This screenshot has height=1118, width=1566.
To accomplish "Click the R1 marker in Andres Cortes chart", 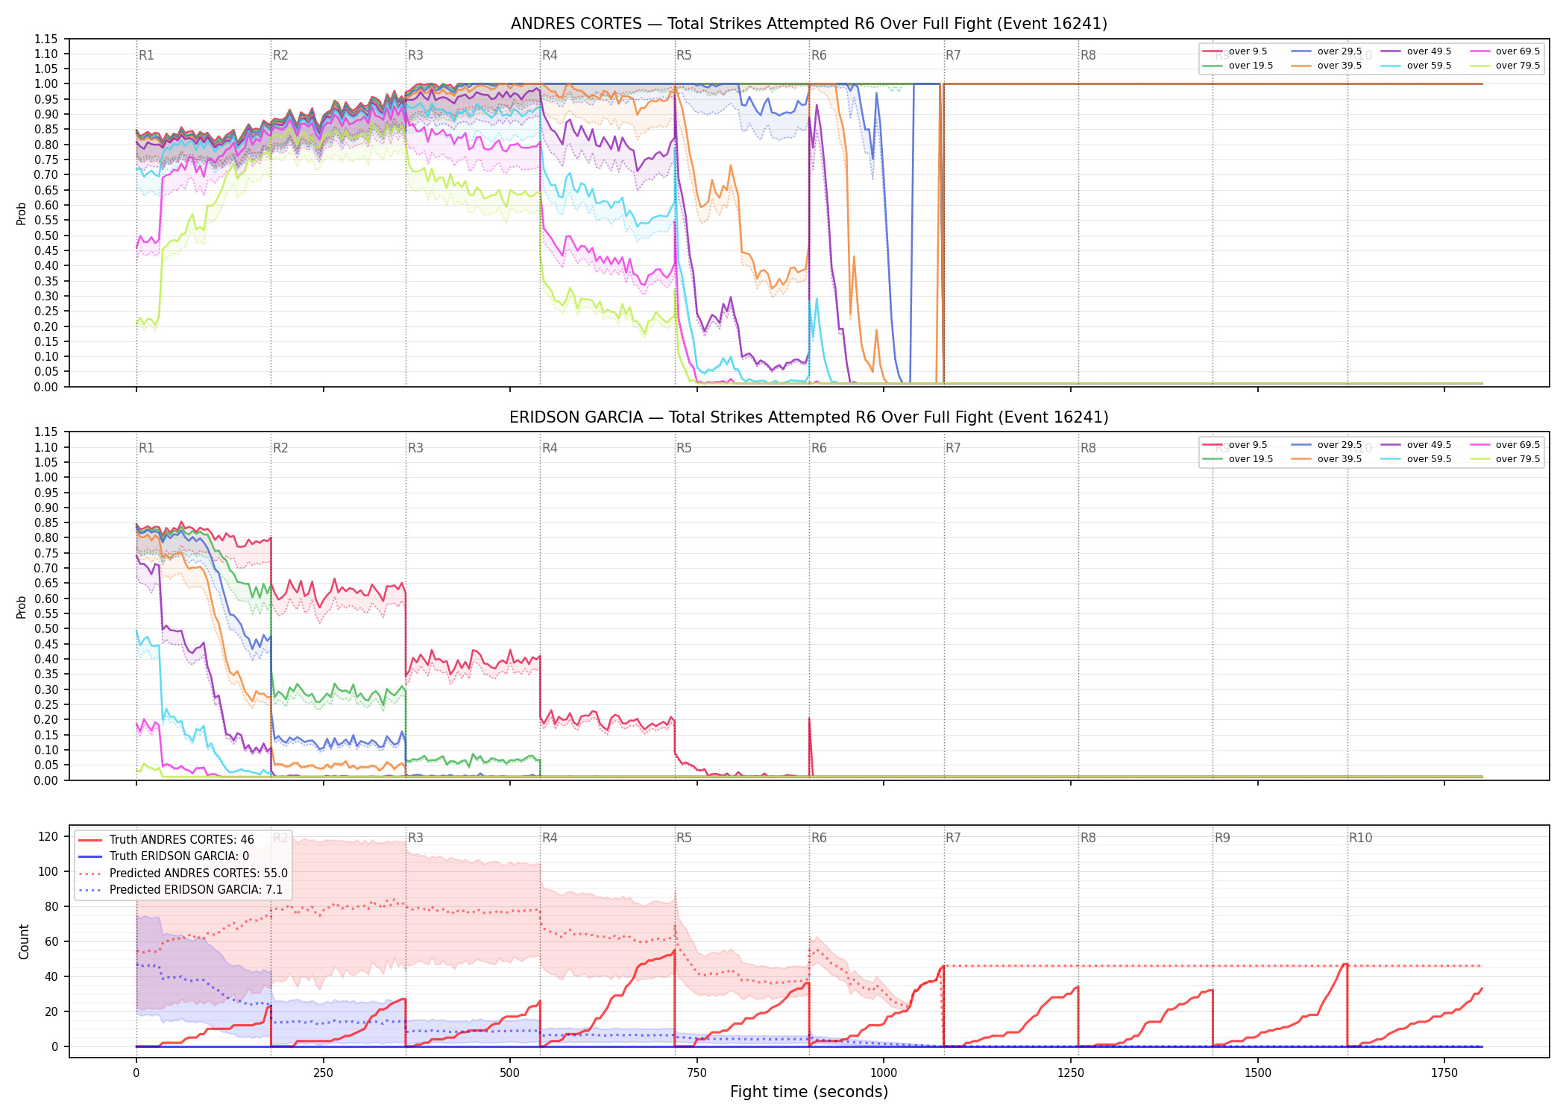I will [x=146, y=55].
